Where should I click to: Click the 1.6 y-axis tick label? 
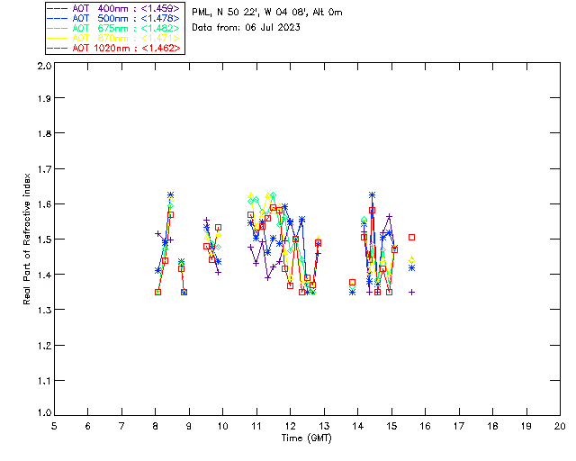[44, 204]
